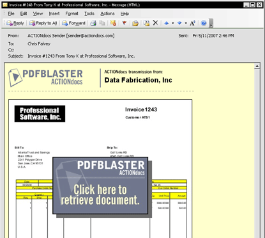Click the Print icon in toolbar
265x238 pixels.
point(93,23)
